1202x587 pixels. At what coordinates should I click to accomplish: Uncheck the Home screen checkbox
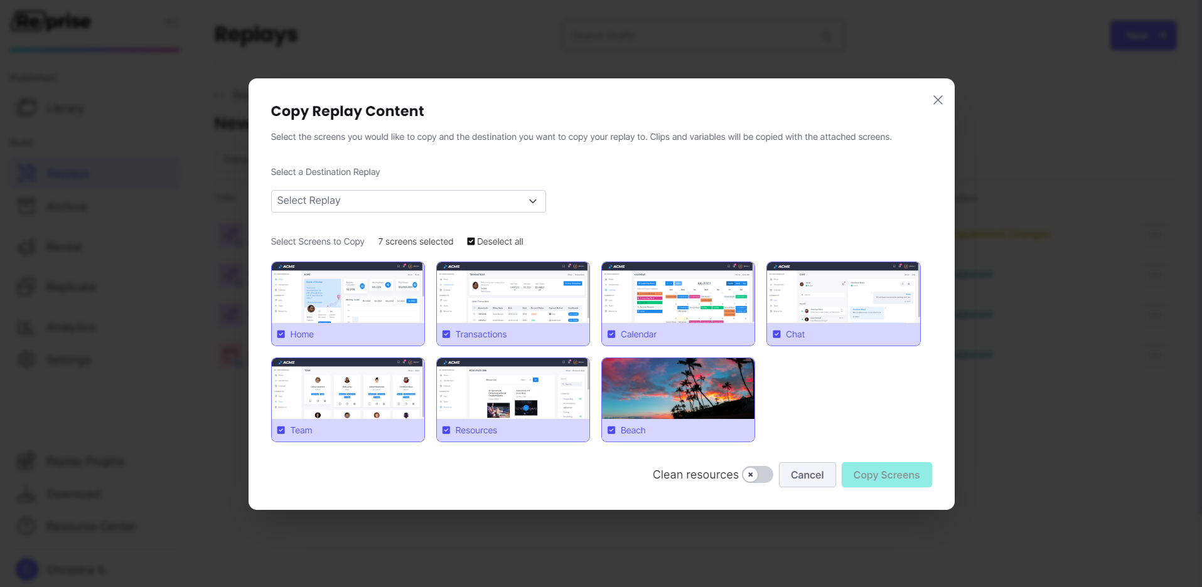(281, 334)
